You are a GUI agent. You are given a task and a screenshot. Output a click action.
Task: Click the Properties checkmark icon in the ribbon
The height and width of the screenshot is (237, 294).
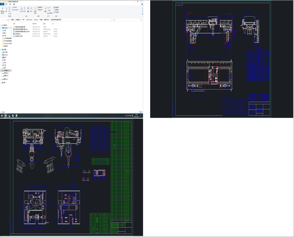coord(45,9)
